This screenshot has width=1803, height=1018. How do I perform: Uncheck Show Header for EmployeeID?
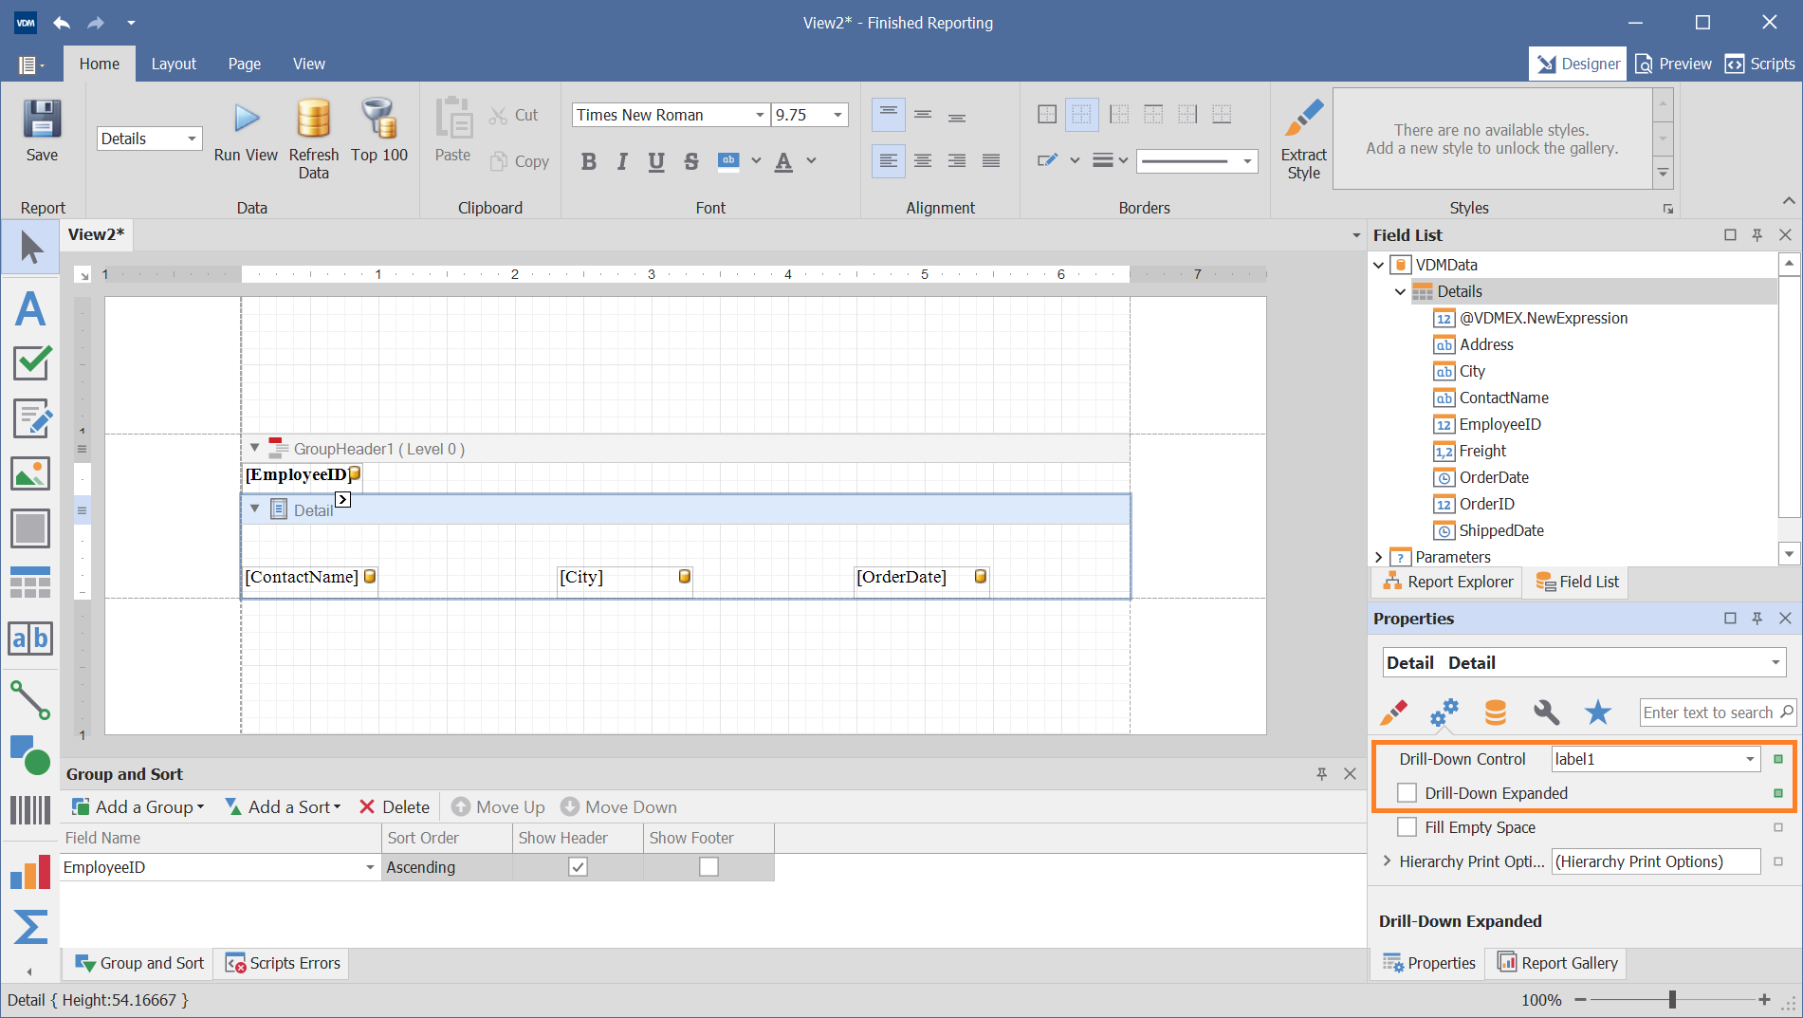click(578, 867)
